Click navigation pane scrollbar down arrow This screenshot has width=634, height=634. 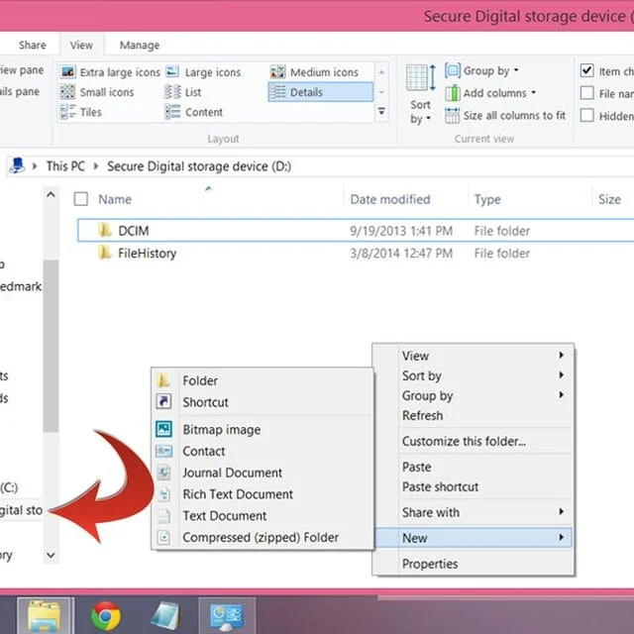(x=51, y=555)
